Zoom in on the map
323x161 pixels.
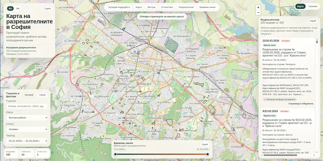tap(258, 7)
